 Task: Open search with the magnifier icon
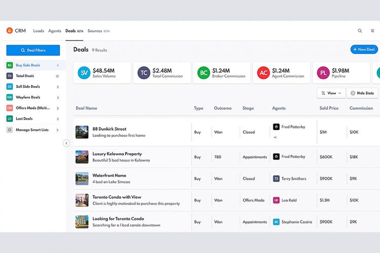tap(360, 31)
